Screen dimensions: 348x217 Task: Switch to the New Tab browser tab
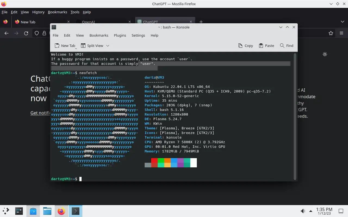[42, 22]
